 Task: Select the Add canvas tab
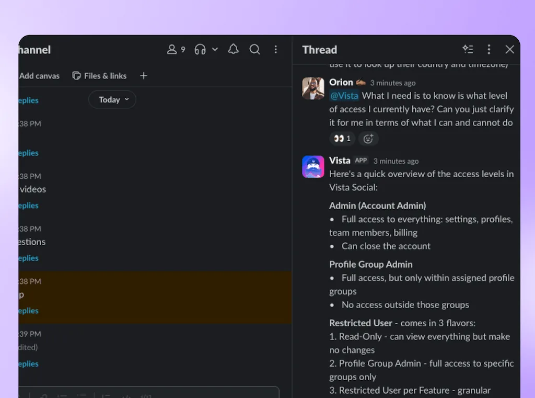(x=39, y=76)
